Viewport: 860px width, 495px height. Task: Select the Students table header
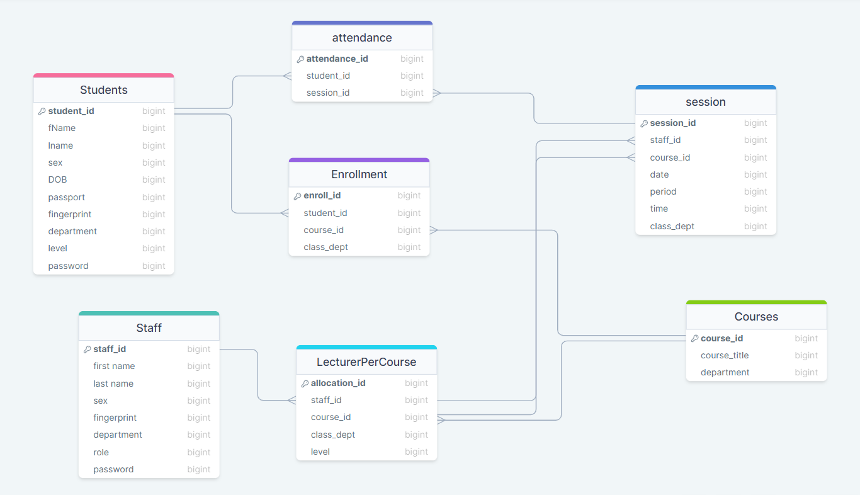click(104, 90)
